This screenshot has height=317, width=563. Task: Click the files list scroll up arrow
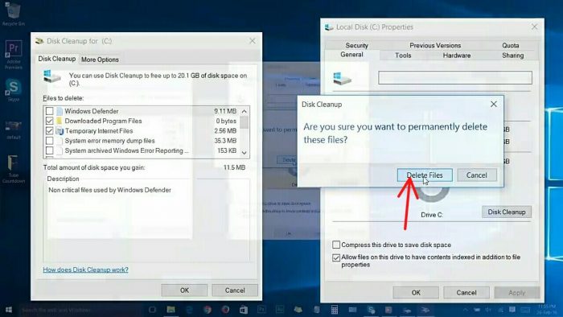[x=245, y=111]
